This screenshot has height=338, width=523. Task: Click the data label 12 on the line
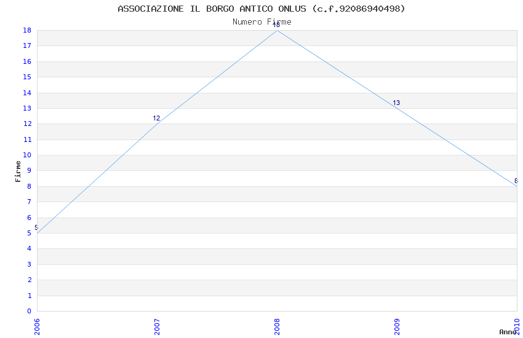156,118
